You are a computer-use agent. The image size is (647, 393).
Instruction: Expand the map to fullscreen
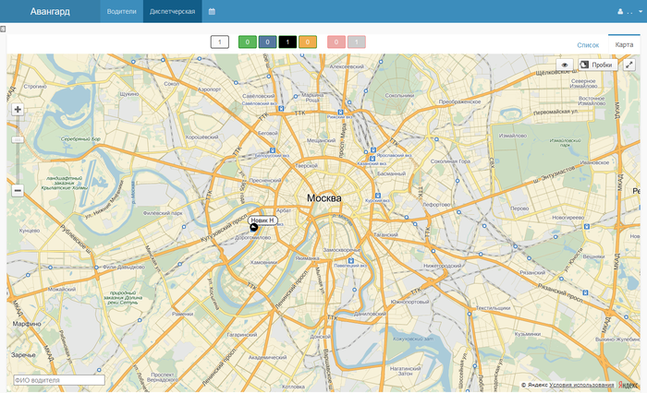point(629,65)
